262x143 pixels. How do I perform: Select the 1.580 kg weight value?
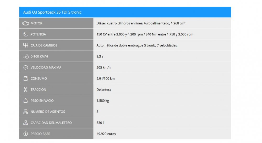(x=103, y=100)
